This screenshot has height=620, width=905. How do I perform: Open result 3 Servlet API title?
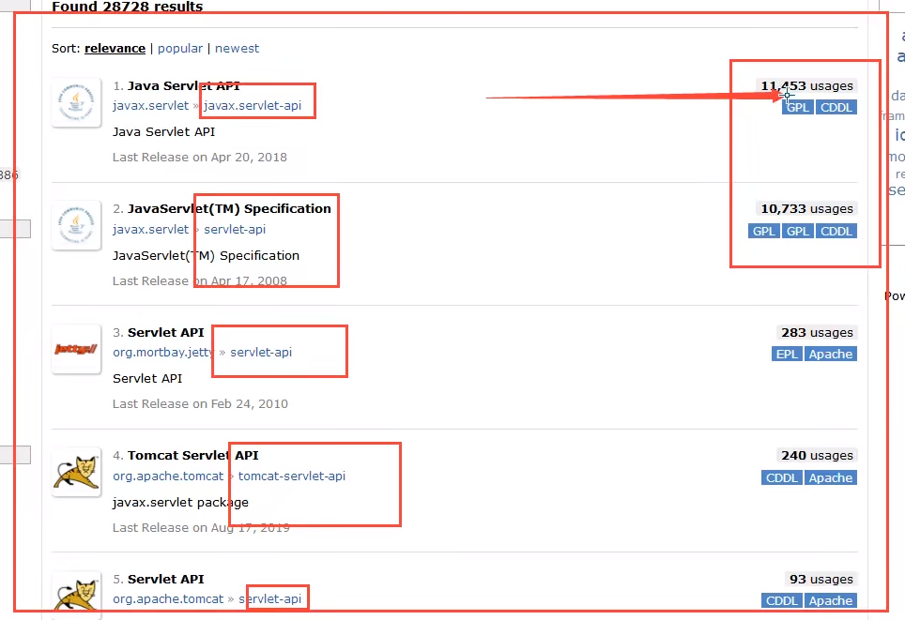pos(165,333)
